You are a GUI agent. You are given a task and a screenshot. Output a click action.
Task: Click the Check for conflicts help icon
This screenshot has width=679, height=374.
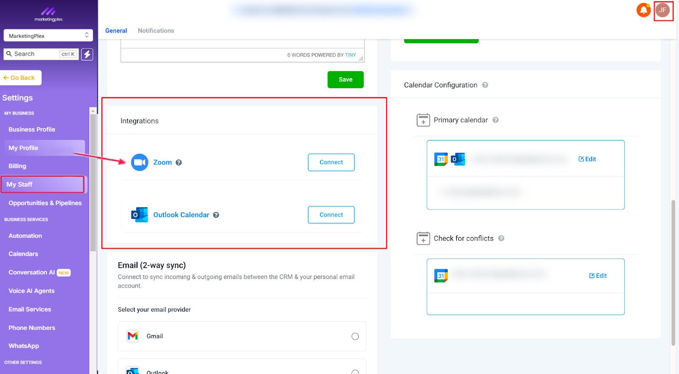click(501, 238)
